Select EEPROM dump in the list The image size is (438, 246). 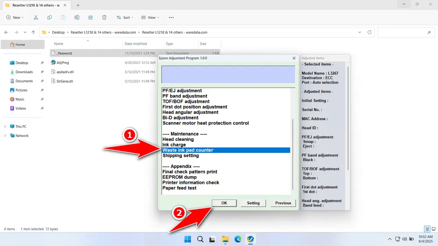179,177
